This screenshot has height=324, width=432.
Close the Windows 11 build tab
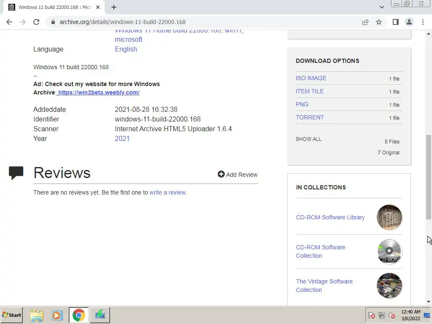point(98,7)
